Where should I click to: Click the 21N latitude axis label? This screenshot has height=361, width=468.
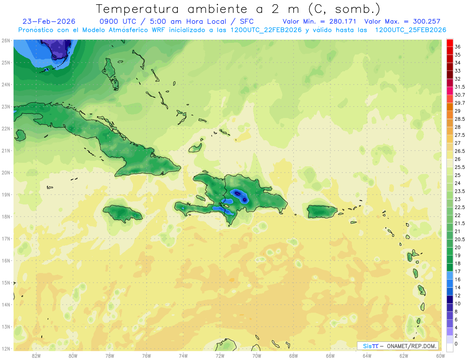[5, 150]
